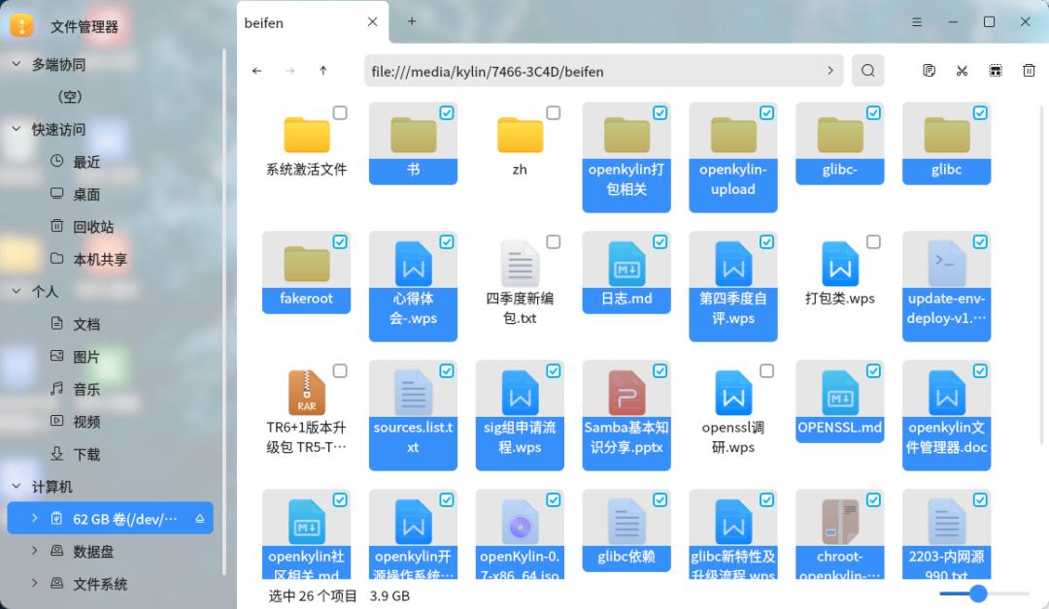Open the search icon in the address bar
Screen dimensions: 1049x609
point(867,70)
